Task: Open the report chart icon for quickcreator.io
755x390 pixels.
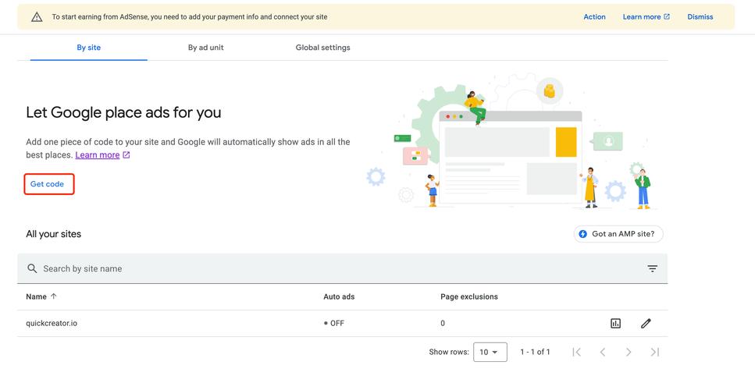Action: coord(615,323)
